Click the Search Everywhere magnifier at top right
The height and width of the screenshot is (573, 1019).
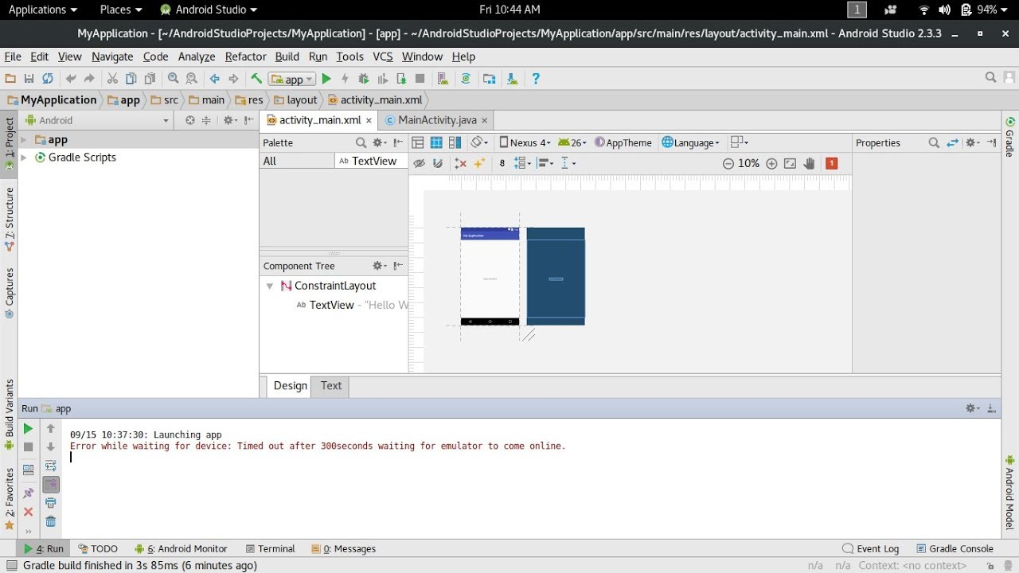point(990,78)
